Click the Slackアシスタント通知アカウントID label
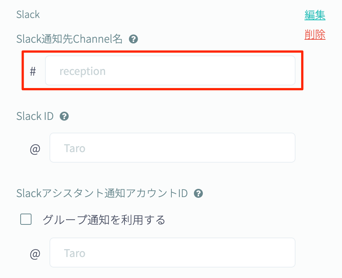The image size is (342, 278). pos(102,193)
